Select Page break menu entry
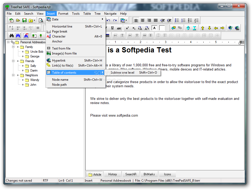252x190 pixels. coord(76,31)
